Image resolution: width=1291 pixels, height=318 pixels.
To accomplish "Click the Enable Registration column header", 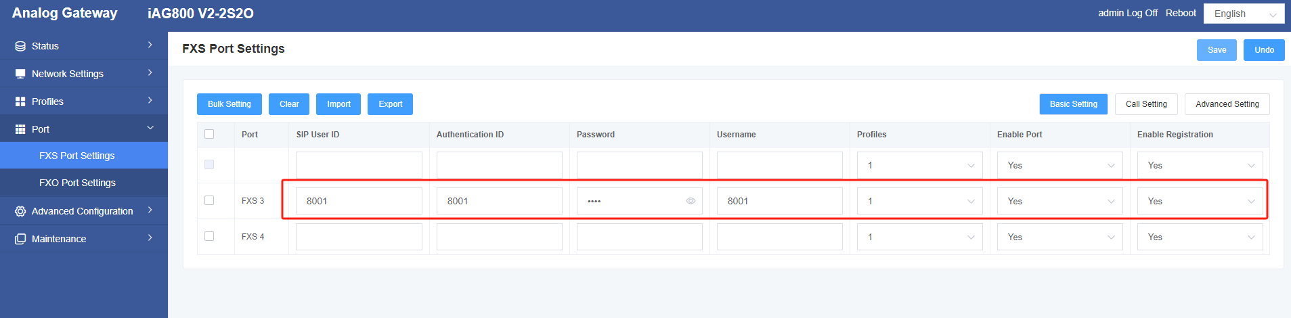I will [1175, 135].
